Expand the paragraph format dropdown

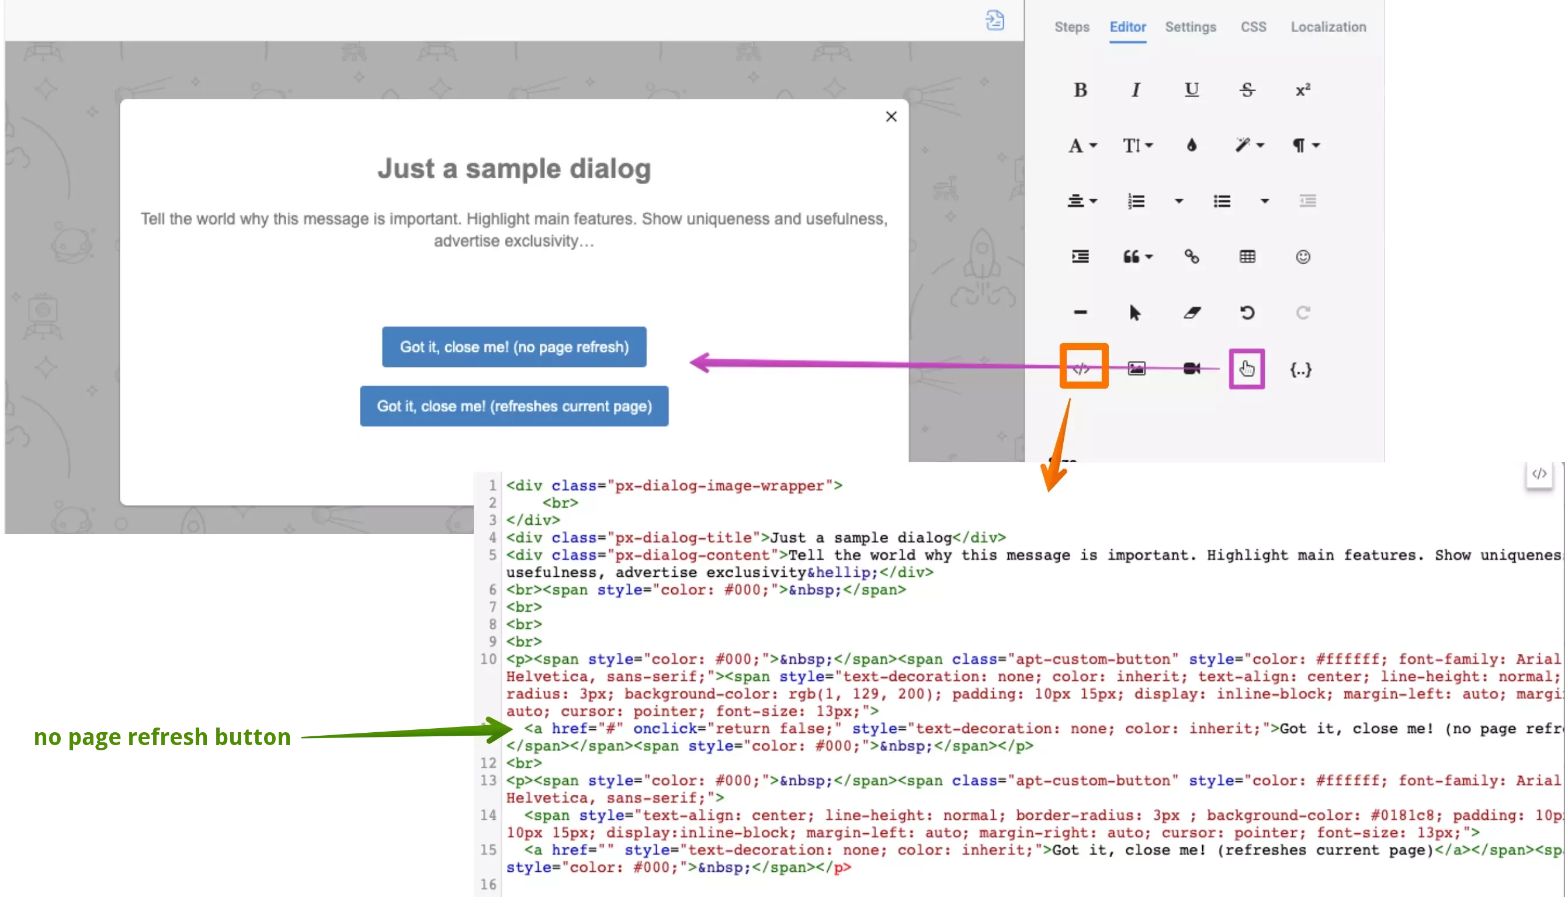1305,146
